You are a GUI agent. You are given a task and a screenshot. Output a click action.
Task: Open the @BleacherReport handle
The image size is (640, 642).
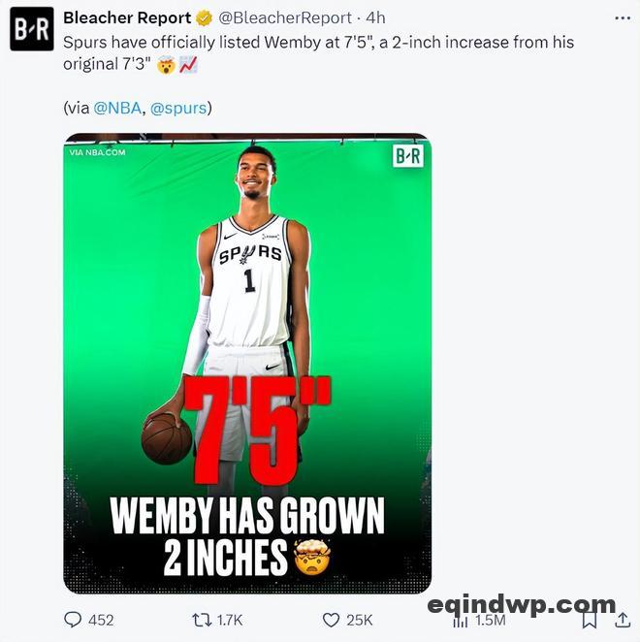coord(284,18)
